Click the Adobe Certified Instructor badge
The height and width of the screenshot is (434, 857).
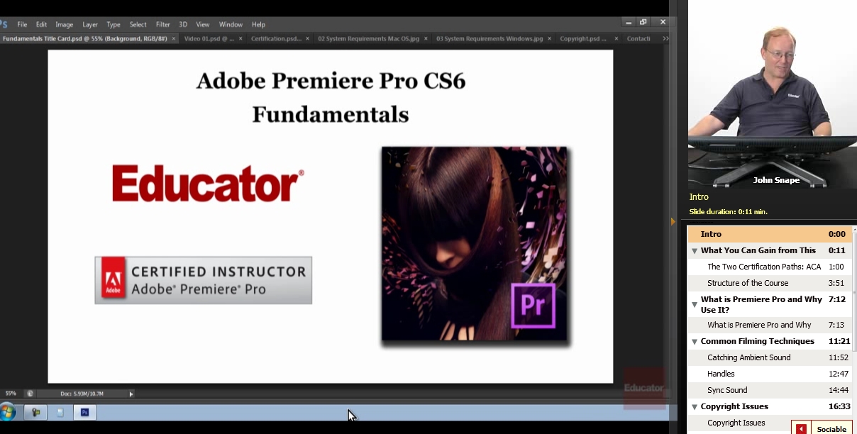[x=204, y=280]
